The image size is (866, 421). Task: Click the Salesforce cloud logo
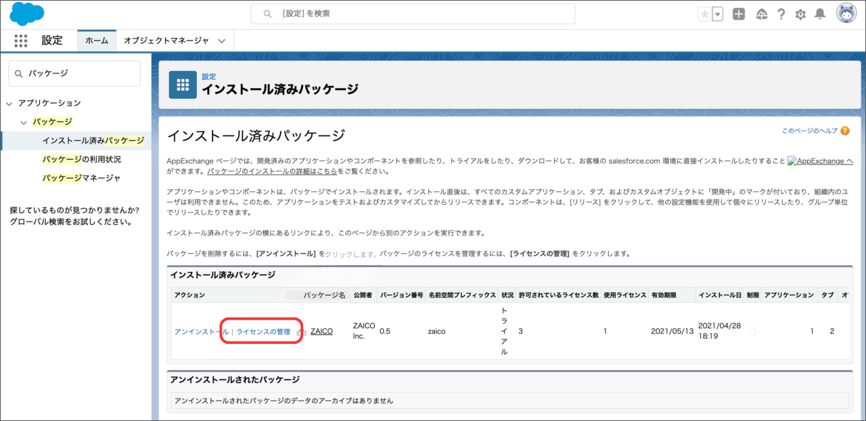coord(27,14)
